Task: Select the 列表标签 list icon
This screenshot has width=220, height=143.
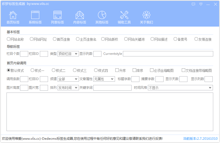Action: pyautogui.click(x=58, y=15)
